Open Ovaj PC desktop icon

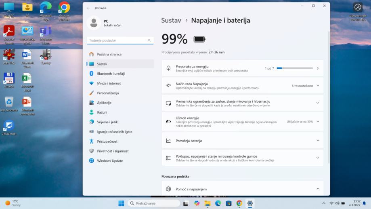[9, 9]
